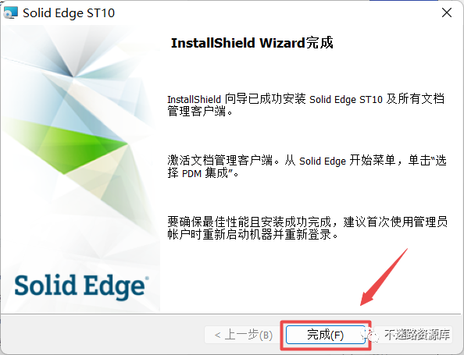The width and height of the screenshot is (464, 355).
Task: Click the paragraph about successful installation of Solid Edge ST10
Action: 305,105
